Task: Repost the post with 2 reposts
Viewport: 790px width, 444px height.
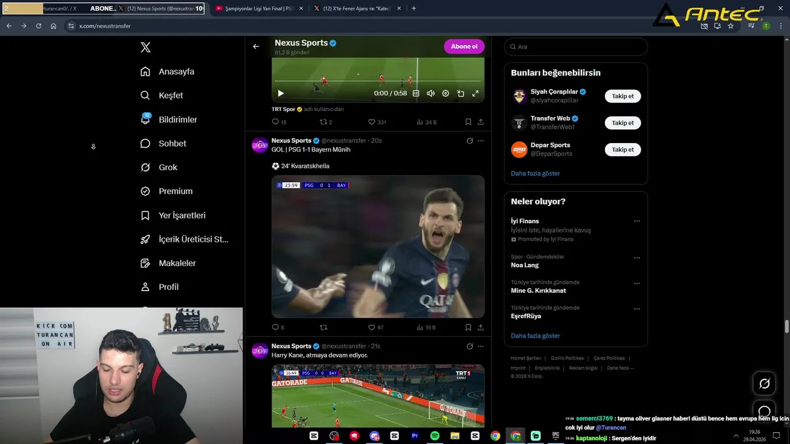Action: pos(326,122)
